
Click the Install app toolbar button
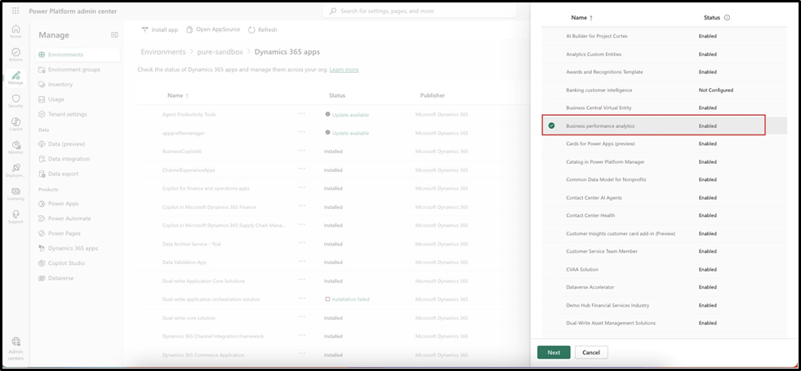160,29
